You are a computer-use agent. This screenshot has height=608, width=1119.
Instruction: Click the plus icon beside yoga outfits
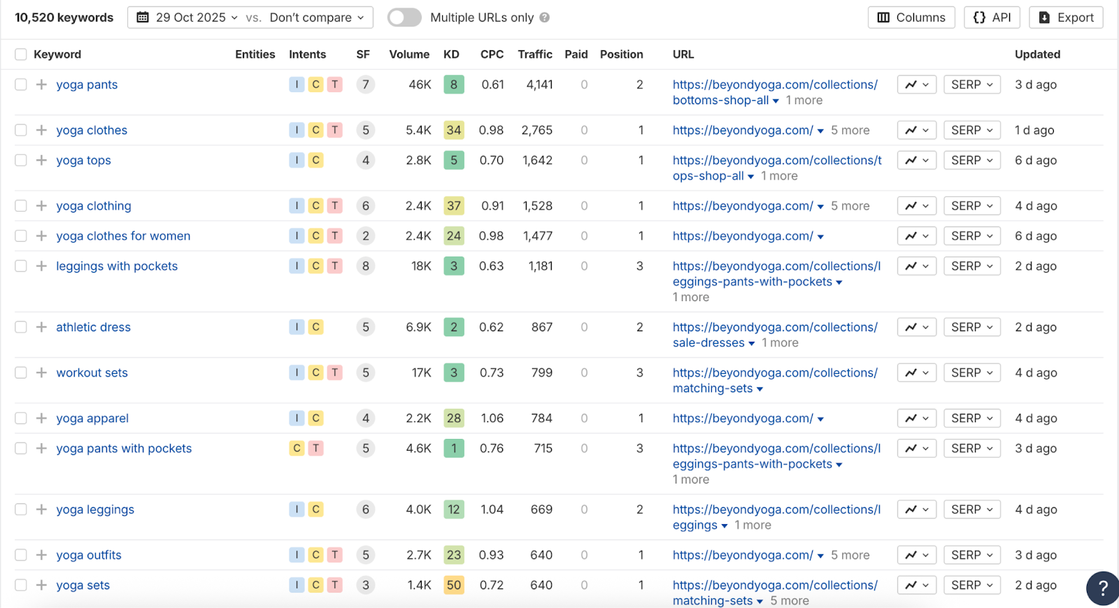41,555
